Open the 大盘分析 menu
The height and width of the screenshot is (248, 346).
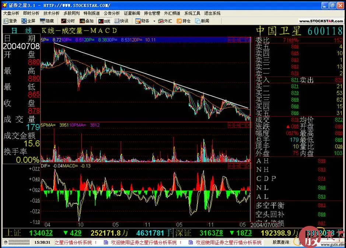[11, 13]
